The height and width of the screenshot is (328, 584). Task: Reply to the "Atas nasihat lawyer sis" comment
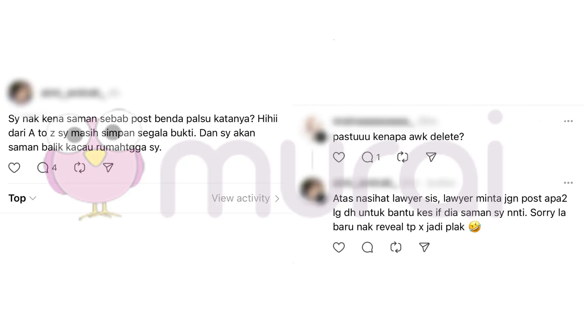coord(367,247)
